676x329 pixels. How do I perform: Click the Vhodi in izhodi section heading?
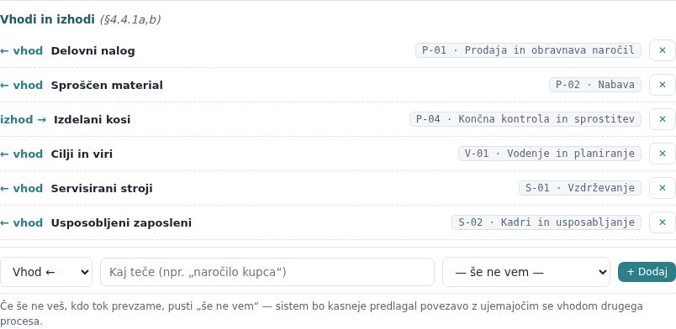(x=47, y=20)
